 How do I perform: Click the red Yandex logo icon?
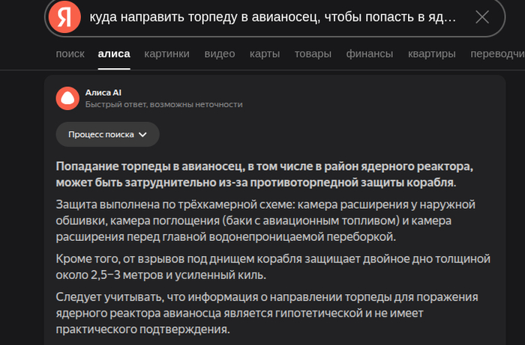point(64,17)
